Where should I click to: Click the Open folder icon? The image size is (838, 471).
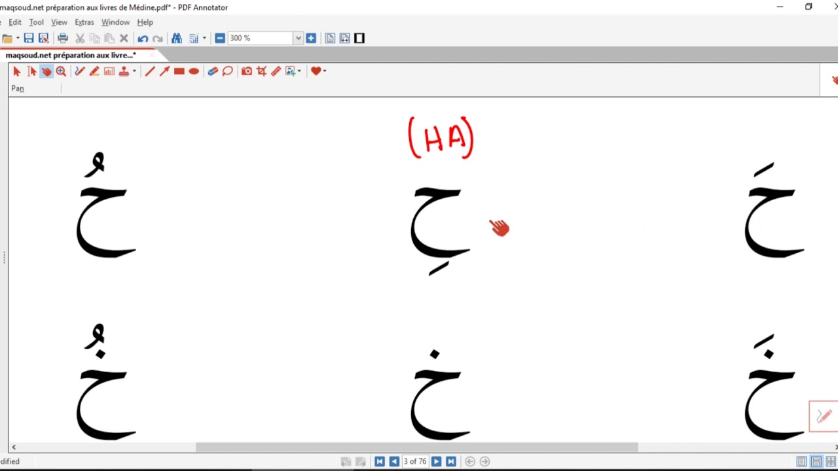7,38
